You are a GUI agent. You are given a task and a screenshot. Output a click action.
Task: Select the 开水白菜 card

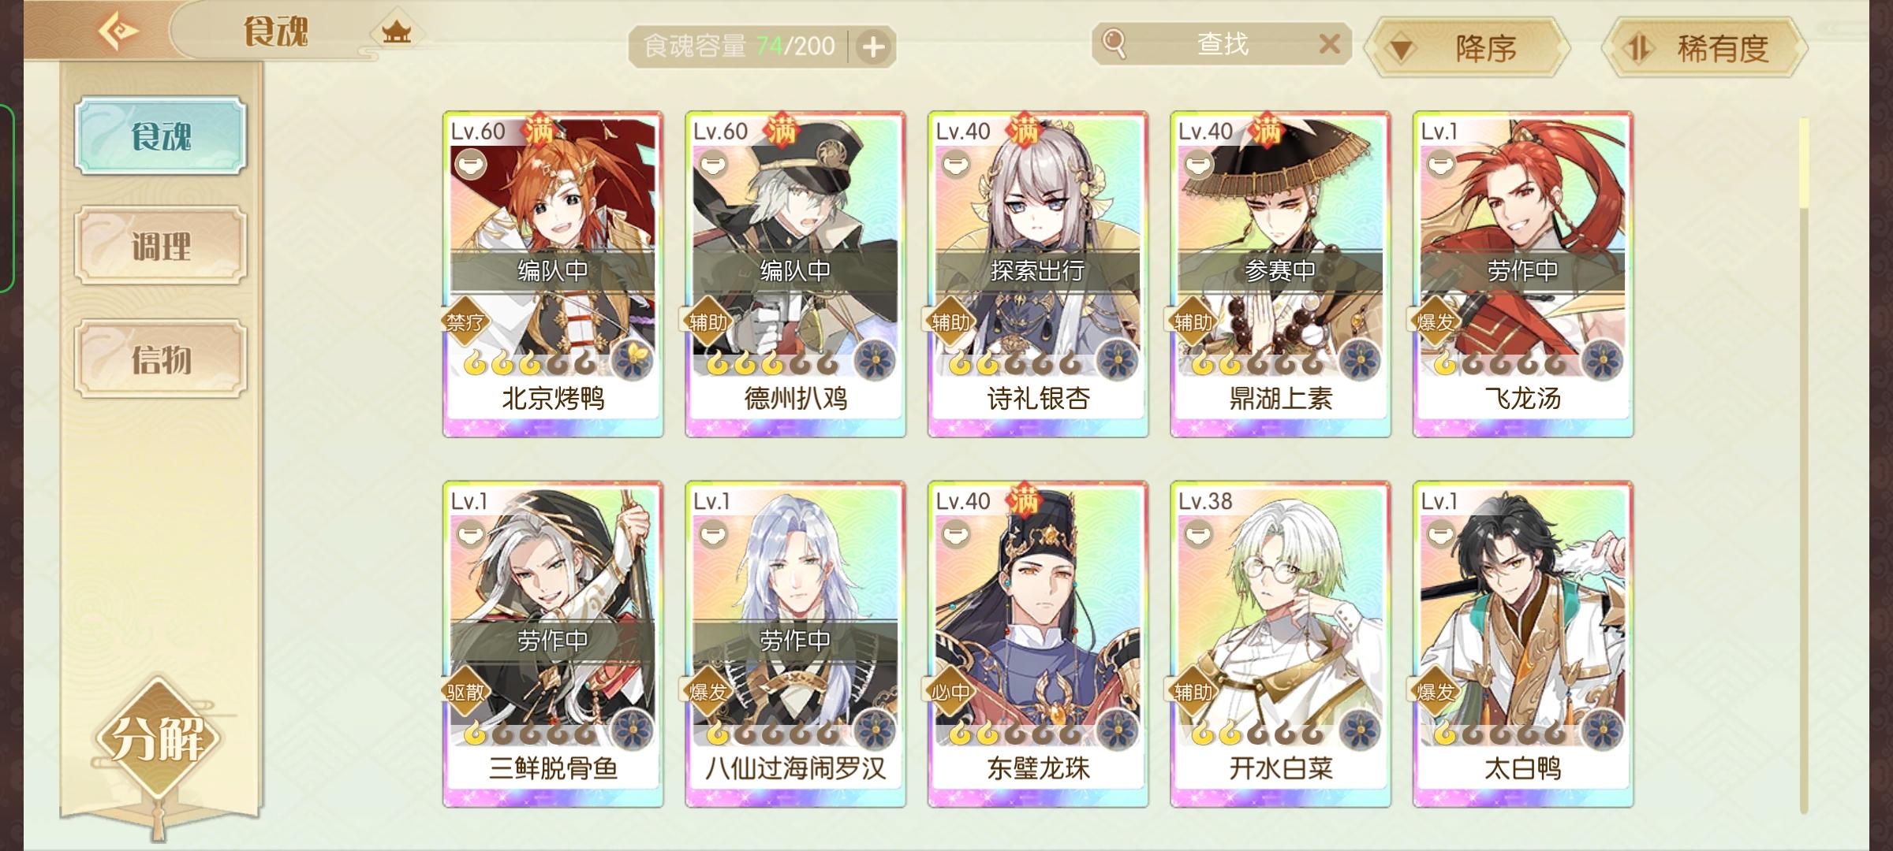click(x=1280, y=645)
